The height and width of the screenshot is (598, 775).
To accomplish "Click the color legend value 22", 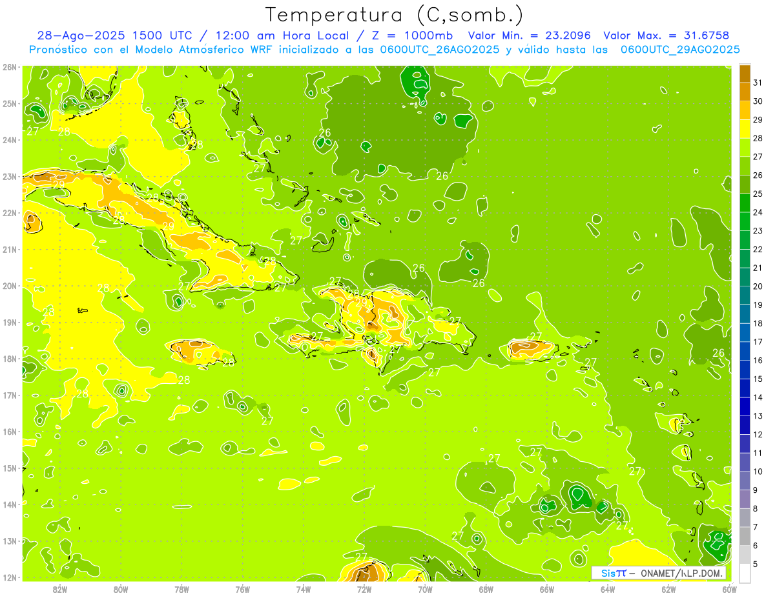I will pyautogui.click(x=758, y=249).
